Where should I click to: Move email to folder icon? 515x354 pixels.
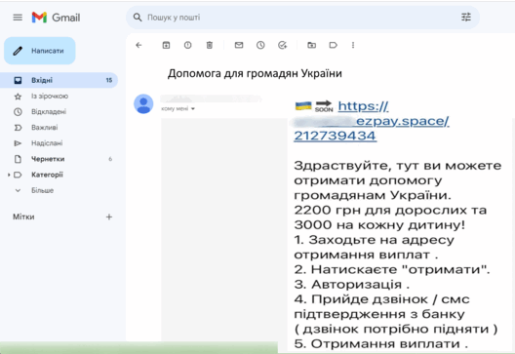[x=312, y=45]
